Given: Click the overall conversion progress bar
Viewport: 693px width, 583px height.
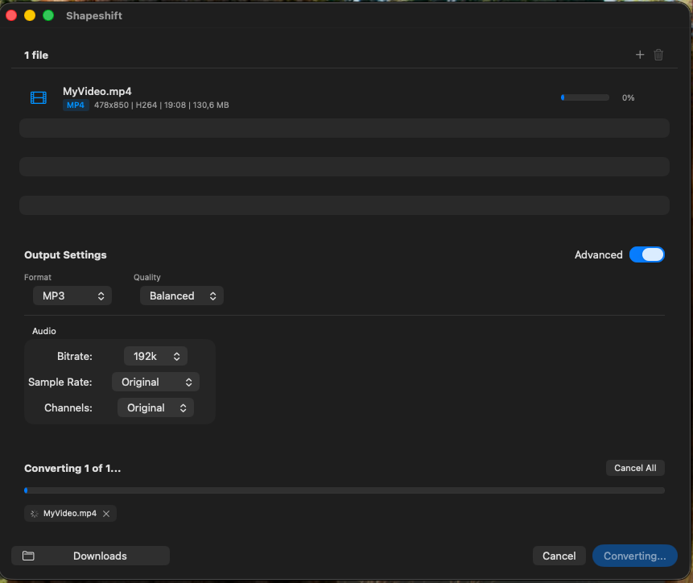Looking at the screenshot, I should pyautogui.click(x=344, y=490).
